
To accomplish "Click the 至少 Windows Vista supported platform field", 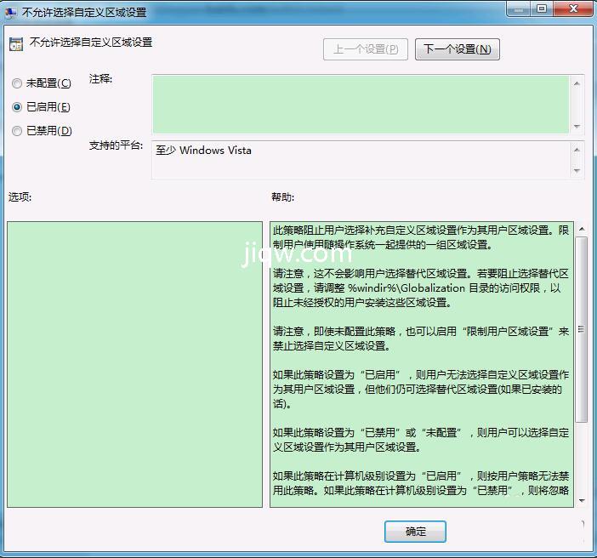I will tap(361, 159).
